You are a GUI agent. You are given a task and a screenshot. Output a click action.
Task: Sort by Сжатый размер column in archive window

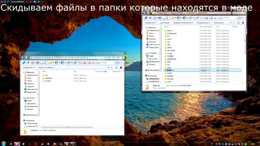[101, 71]
